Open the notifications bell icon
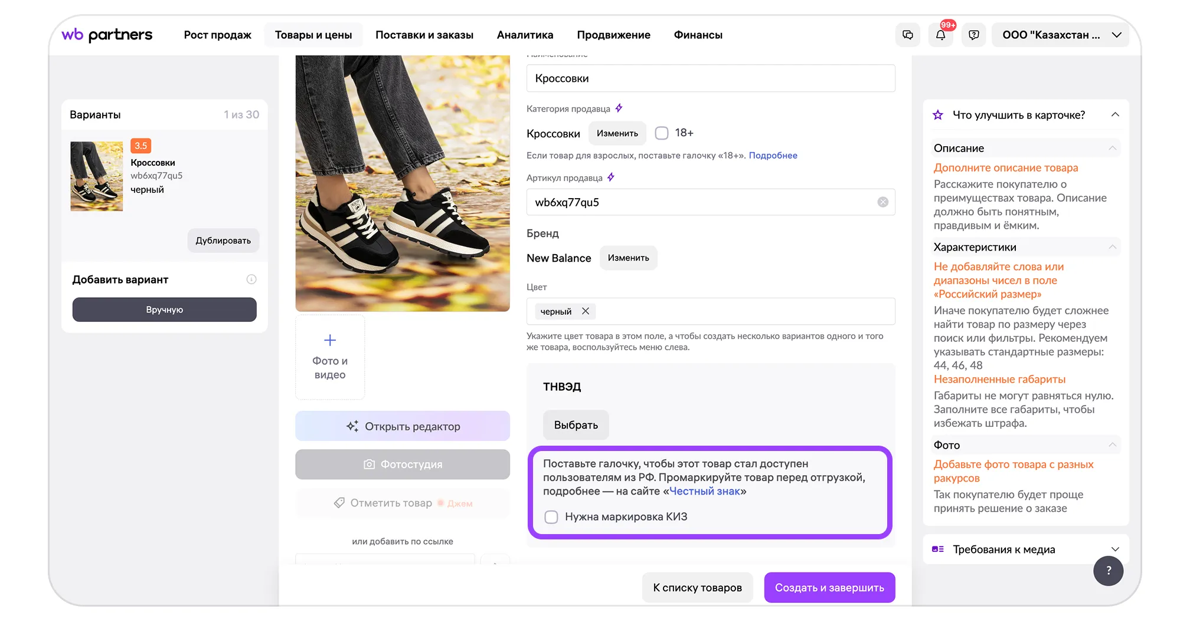Viewport: 1190px width, 619px height. tap(940, 35)
